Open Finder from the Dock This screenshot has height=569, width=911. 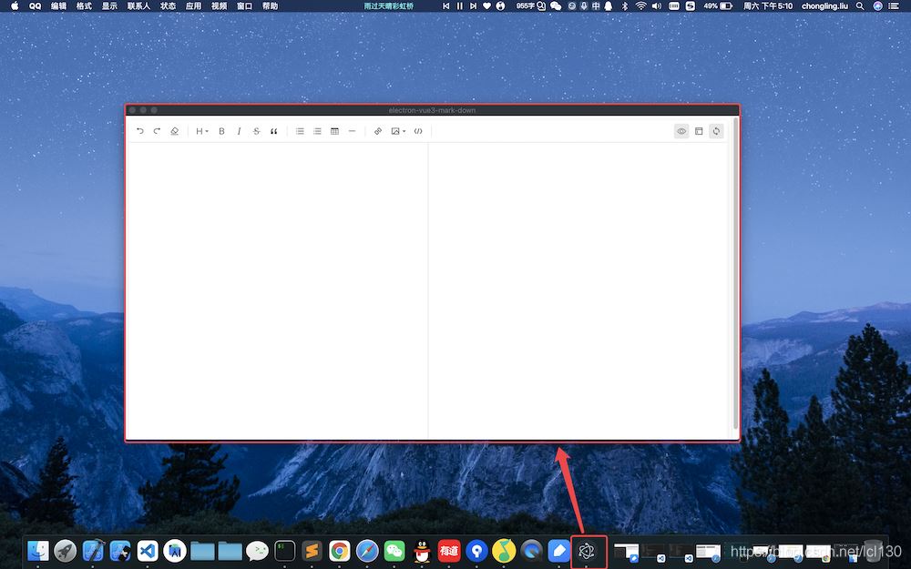pyautogui.click(x=37, y=551)
